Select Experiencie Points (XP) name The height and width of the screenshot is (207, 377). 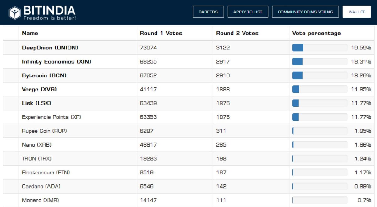[x=52, y=117]
